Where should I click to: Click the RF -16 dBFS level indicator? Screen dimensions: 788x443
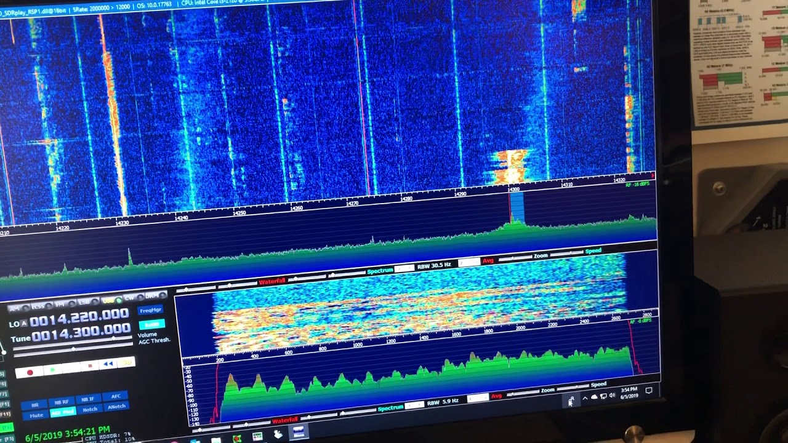tap(637, 184)
